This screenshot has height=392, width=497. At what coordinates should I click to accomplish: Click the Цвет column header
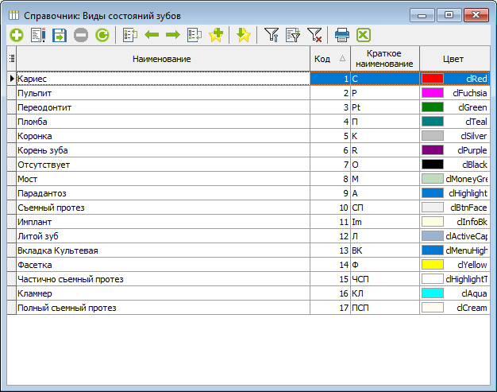(454, 59)
